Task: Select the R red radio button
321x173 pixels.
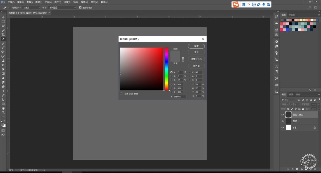Action: point(171,84)
